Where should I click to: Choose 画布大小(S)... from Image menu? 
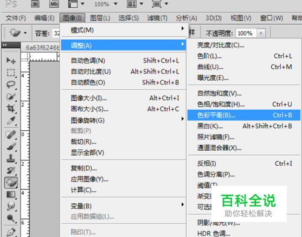click(x=123, y=109)
